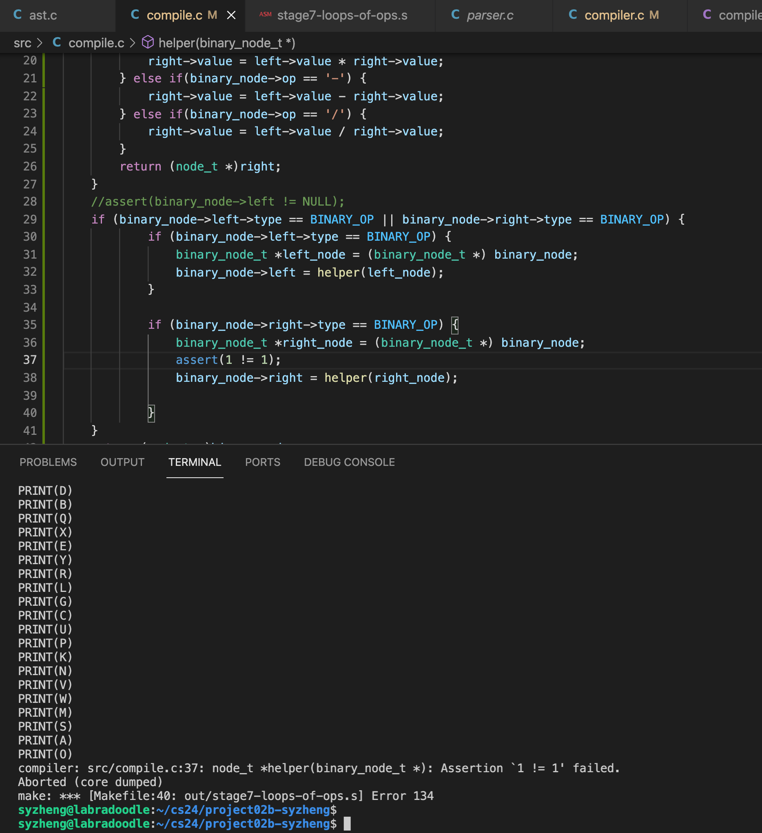This screenshot has height=833, width=762.
Task: Close the compile.c editor tab
Action: tap(231, 15)
